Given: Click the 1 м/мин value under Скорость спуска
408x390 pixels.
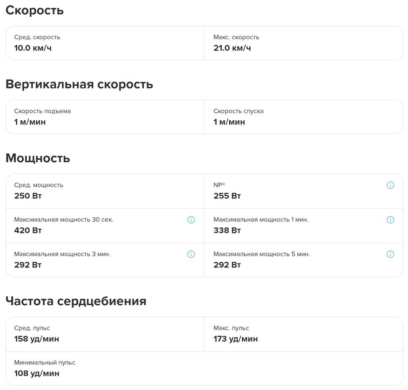Looking at the screenshot, I should pyautogui.click(x=229, y=122).
